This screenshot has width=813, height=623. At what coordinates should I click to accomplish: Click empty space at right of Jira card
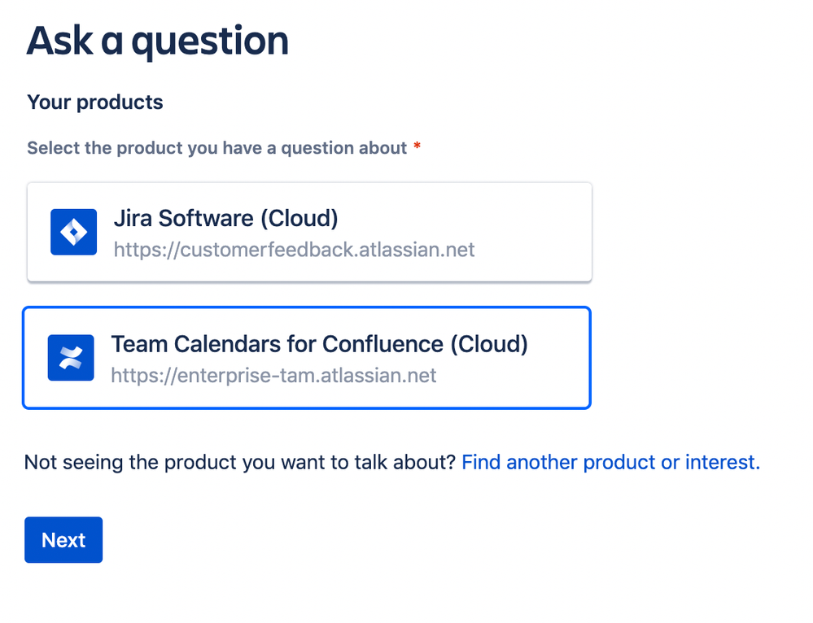point(537,233)
